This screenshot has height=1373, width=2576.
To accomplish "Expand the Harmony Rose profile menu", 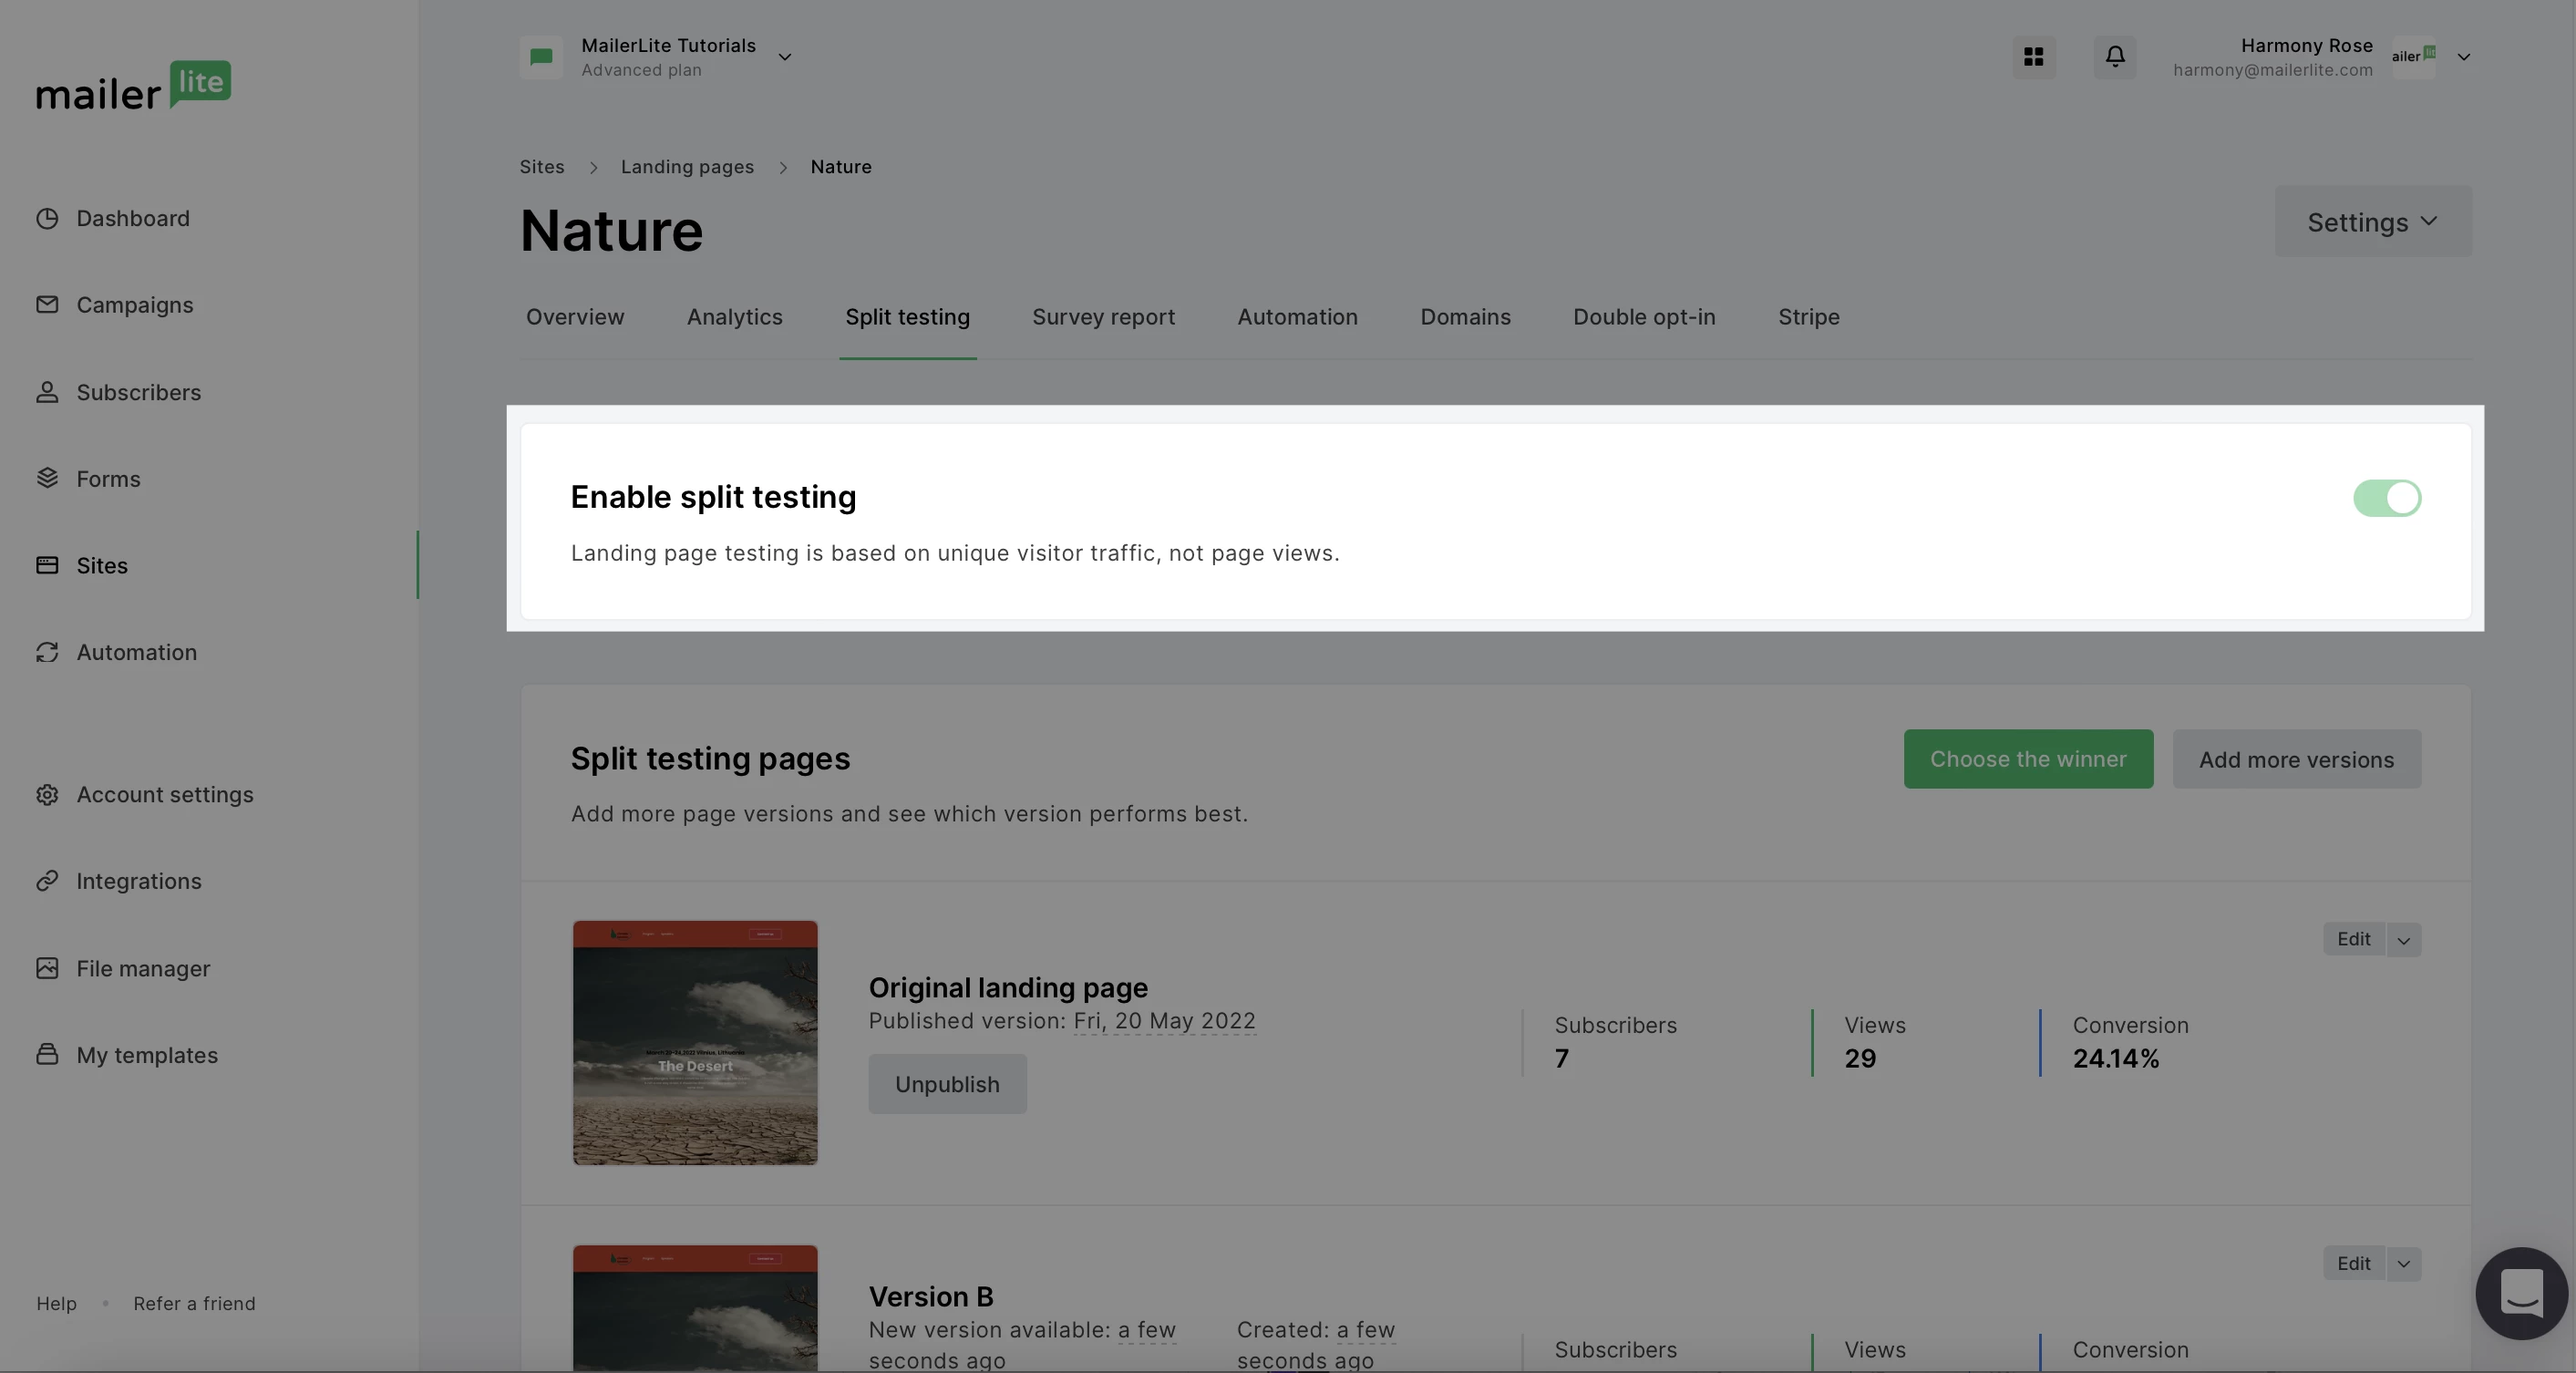I will [x=2463, y=57].
